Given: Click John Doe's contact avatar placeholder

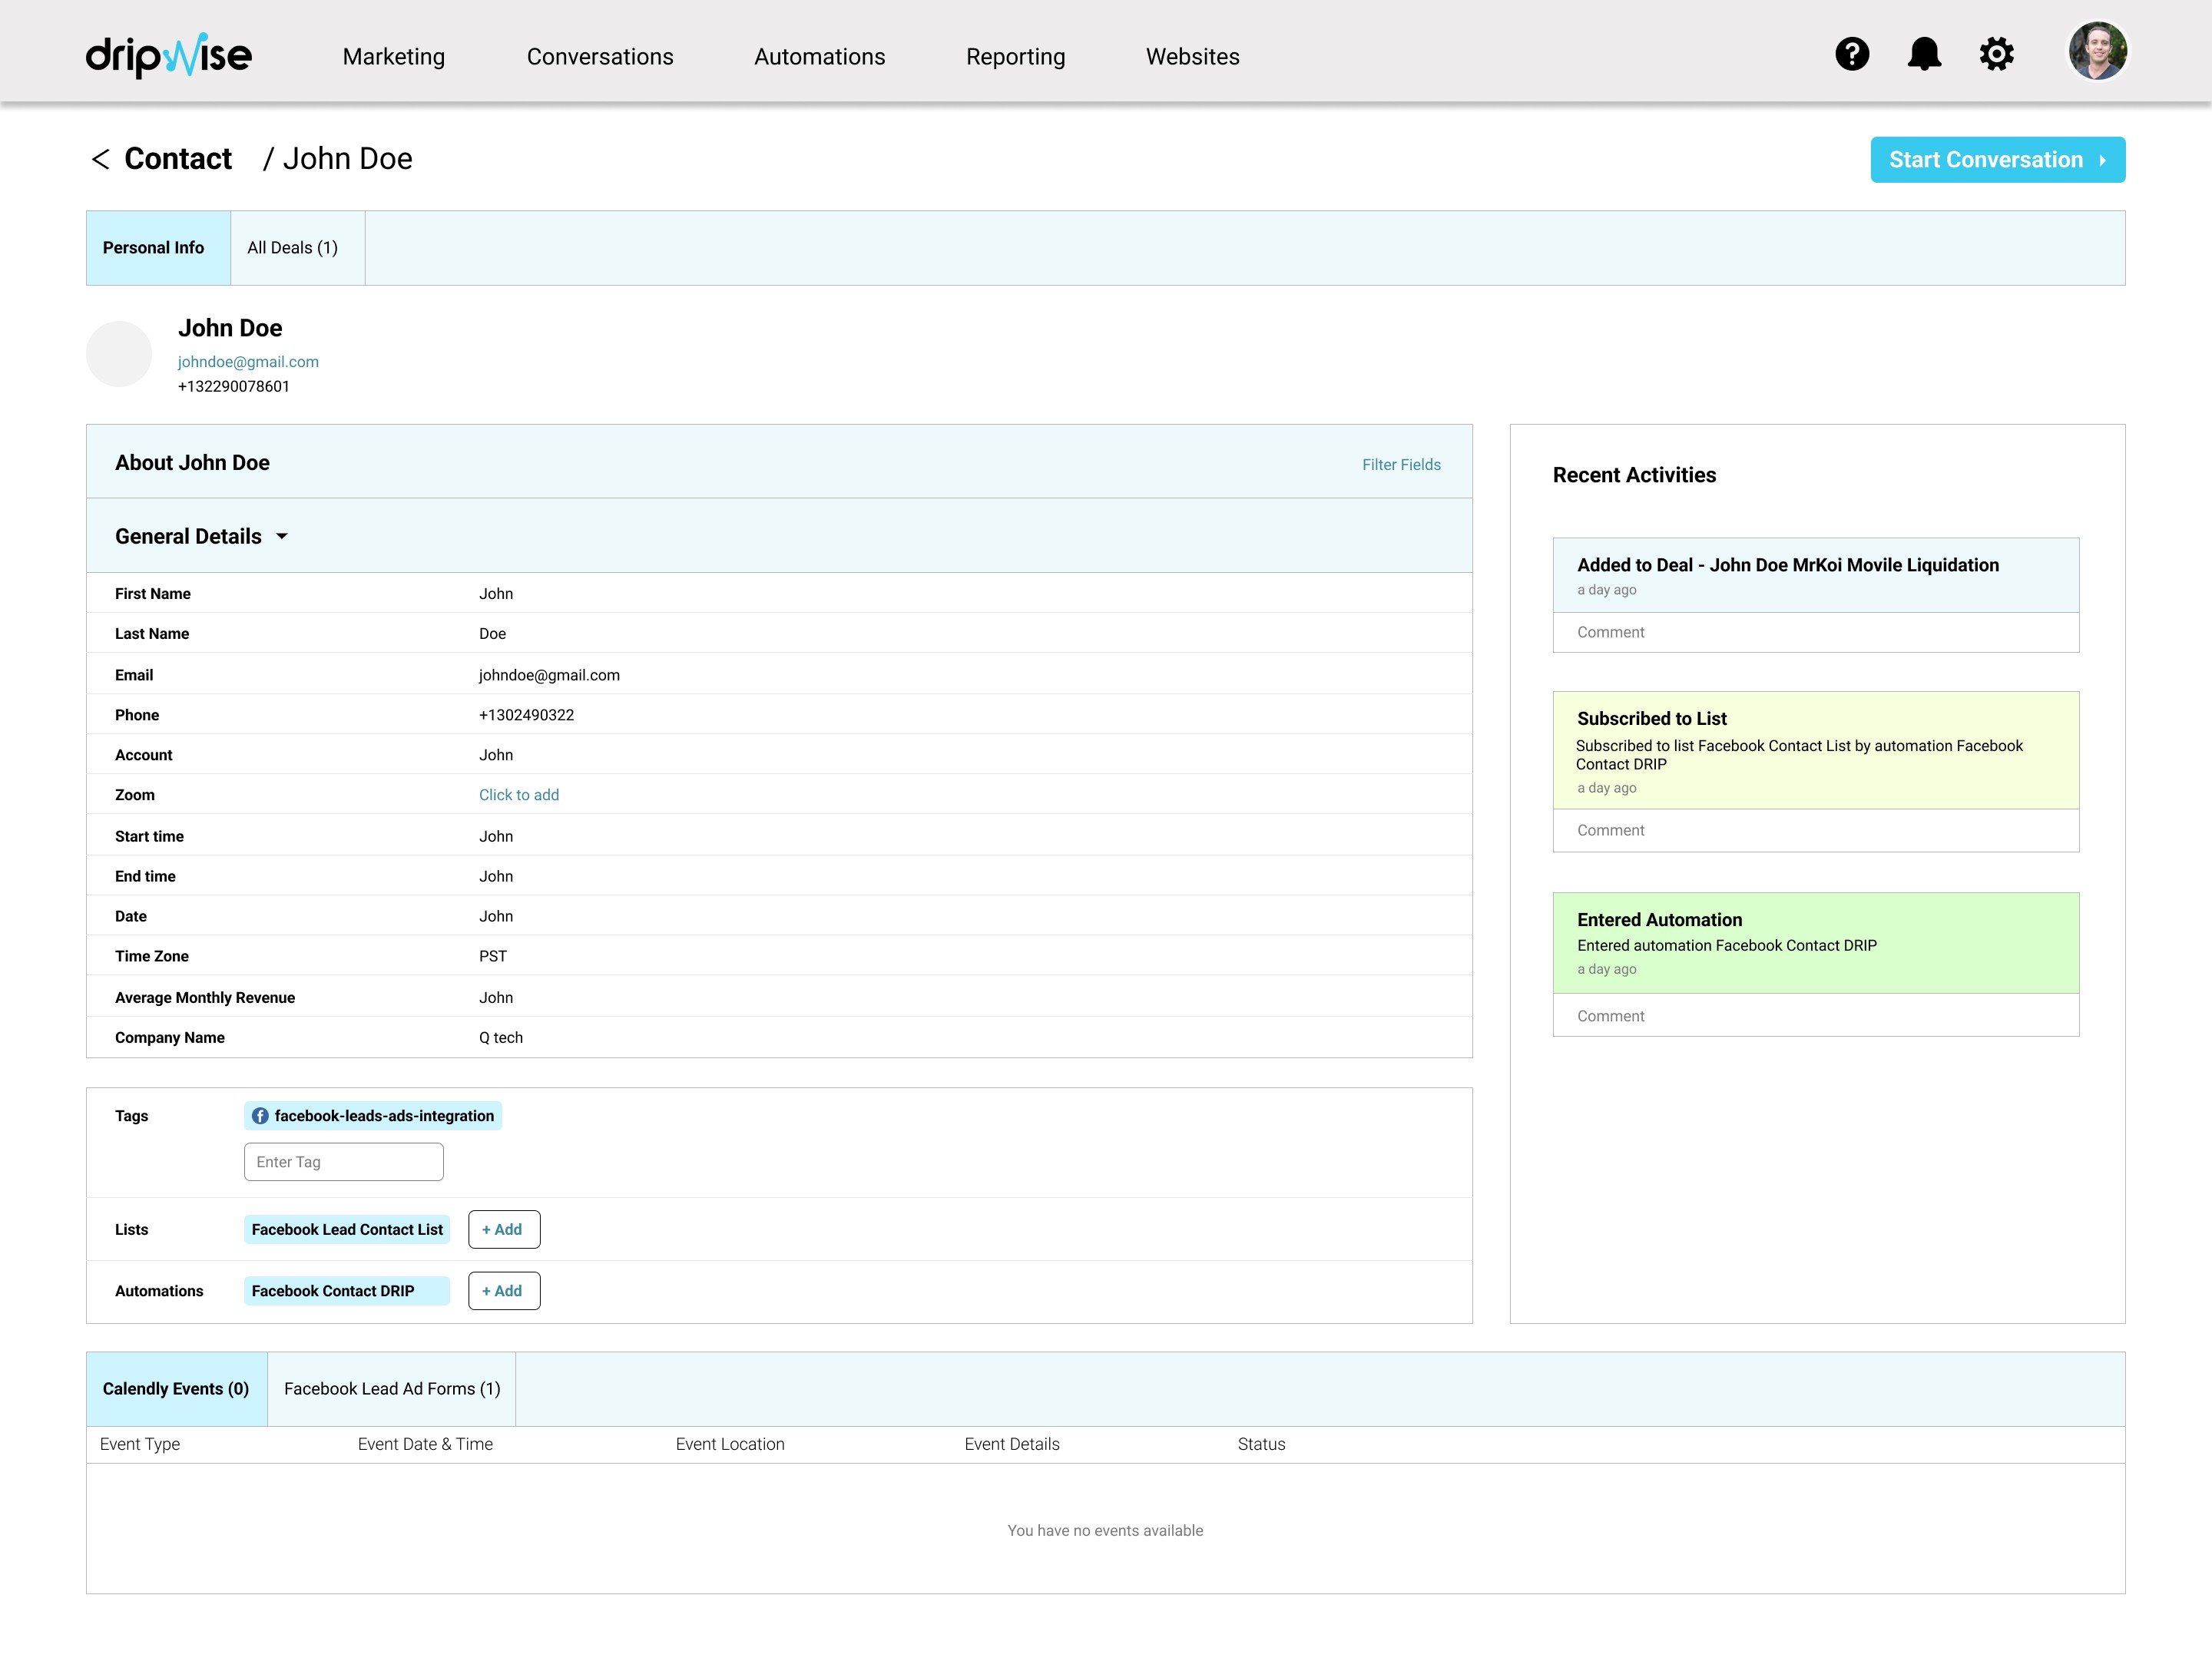Looking at the screenshot, I should click(119, 354).
